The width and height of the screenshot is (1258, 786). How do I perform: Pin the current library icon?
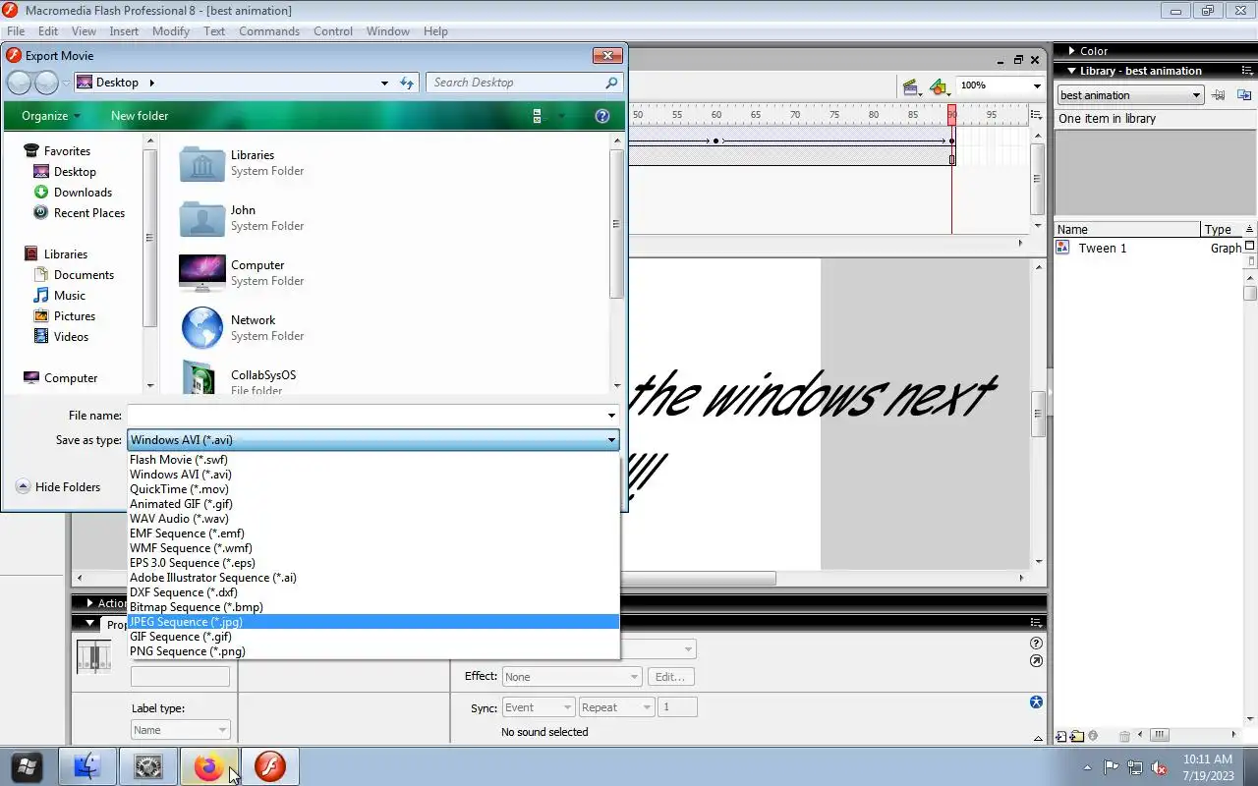(1219, 95)
